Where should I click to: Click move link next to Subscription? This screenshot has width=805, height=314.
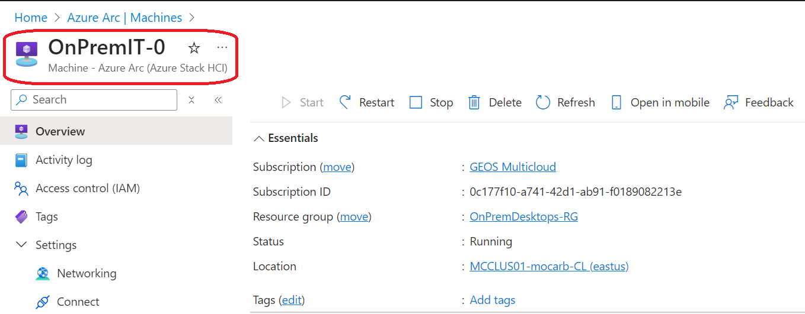(337, 167)
